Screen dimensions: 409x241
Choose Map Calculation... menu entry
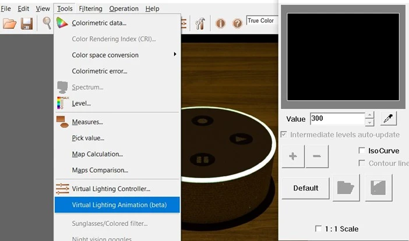117,154
